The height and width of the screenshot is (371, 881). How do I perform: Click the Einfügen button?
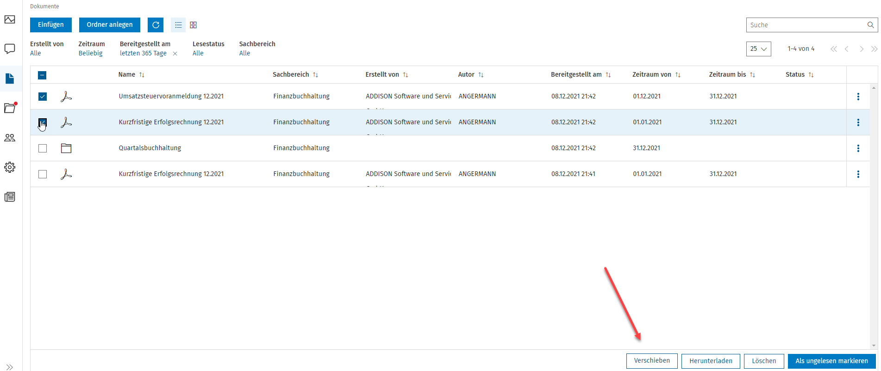(x=51, y=25)
